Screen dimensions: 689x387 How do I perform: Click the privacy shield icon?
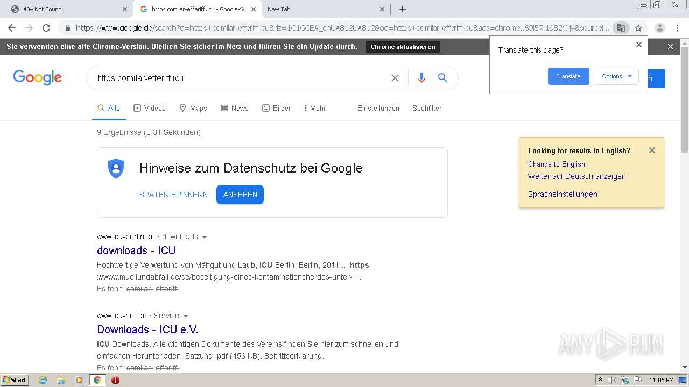click(116, 169)
